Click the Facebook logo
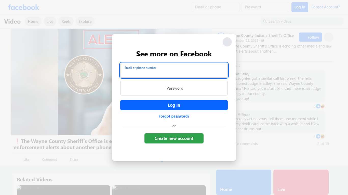This screenshot has width=348, height=195. pos(23,7)
